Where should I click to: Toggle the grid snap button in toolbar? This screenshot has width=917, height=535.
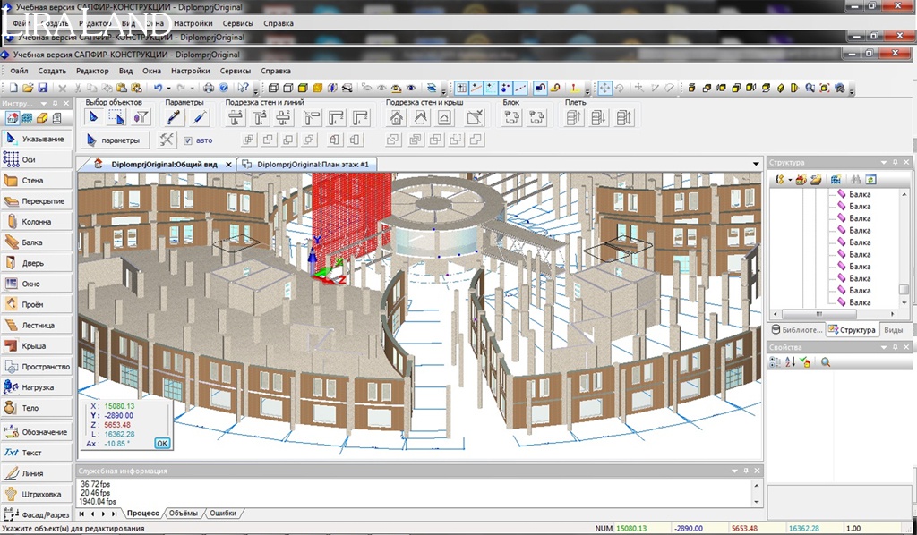point(462,88)
